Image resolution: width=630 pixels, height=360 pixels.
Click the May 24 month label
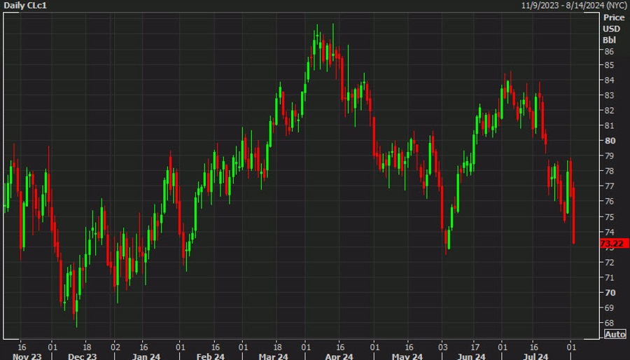tap(407, 356)
